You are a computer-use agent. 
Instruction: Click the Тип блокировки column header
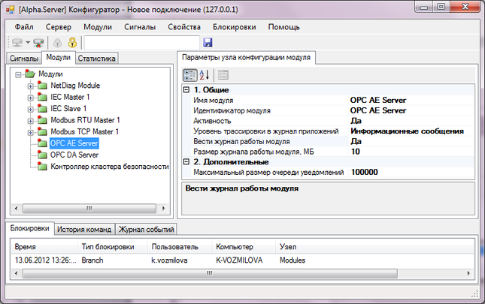113,247
